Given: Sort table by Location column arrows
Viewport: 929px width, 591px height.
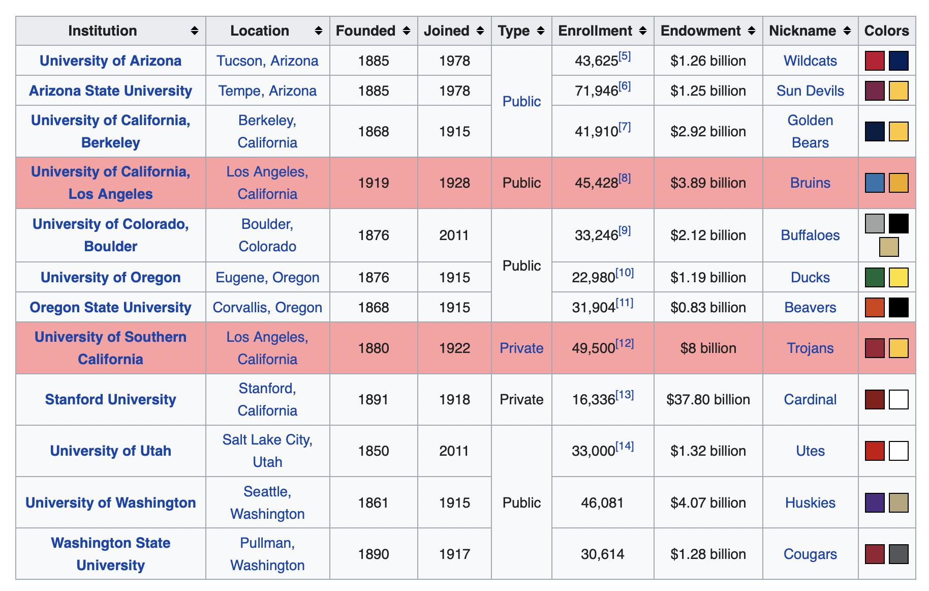Looking at the screenshot, I should point(318,31).
